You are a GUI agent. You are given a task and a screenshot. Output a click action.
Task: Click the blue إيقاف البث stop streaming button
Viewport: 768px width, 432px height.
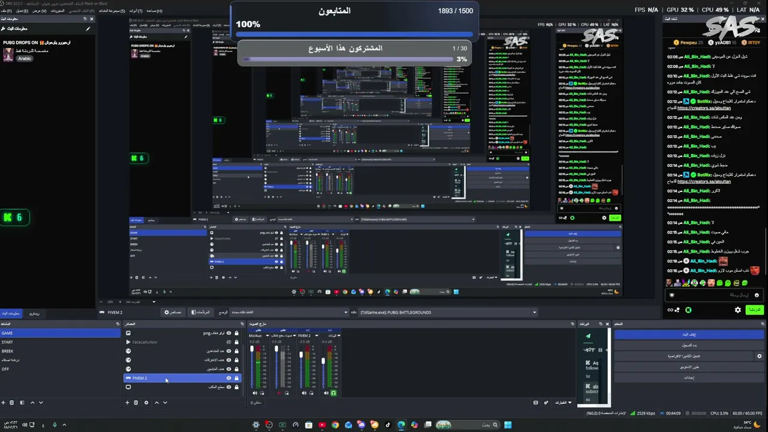click(x=689, y=334)
